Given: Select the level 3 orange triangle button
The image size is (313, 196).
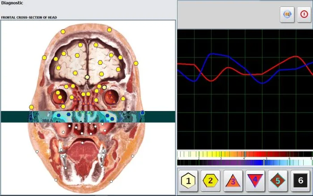Looking at the screenshot, I should [233, 181].
